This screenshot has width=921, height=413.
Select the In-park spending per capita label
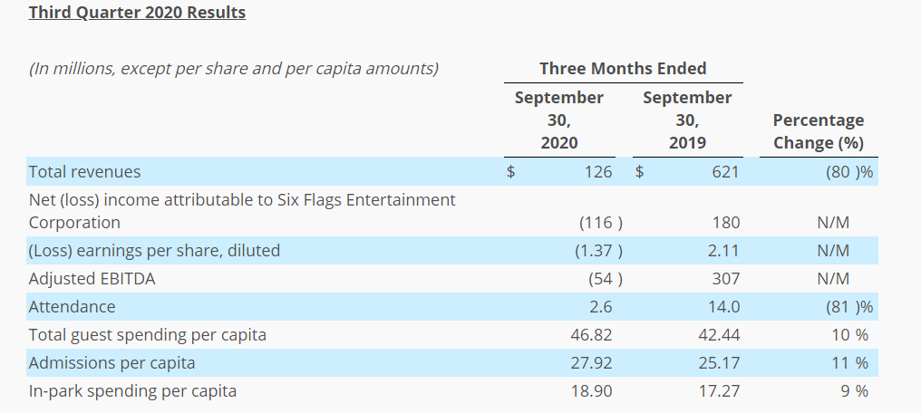(x=132, y=391)
